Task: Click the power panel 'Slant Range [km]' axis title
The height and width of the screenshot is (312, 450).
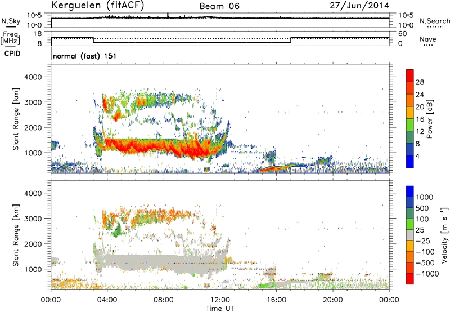Action: coord(16,119)
